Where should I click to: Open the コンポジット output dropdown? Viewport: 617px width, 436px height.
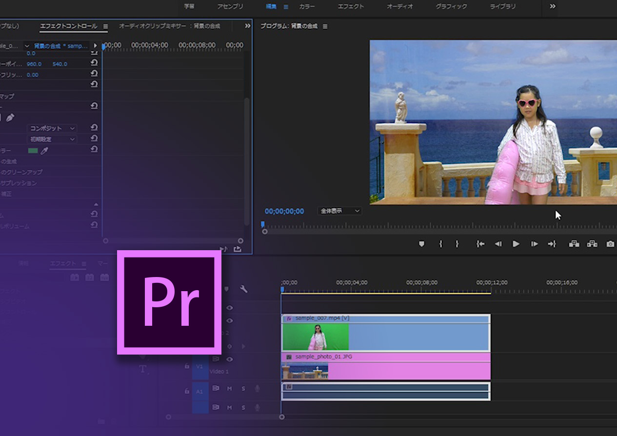coord(53,128)
